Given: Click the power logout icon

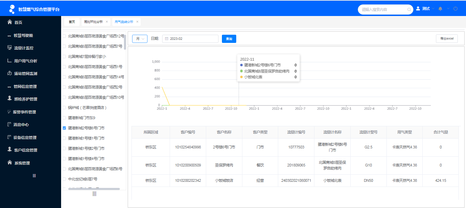Looking at the screenshot, I should (x=455, y=9).
